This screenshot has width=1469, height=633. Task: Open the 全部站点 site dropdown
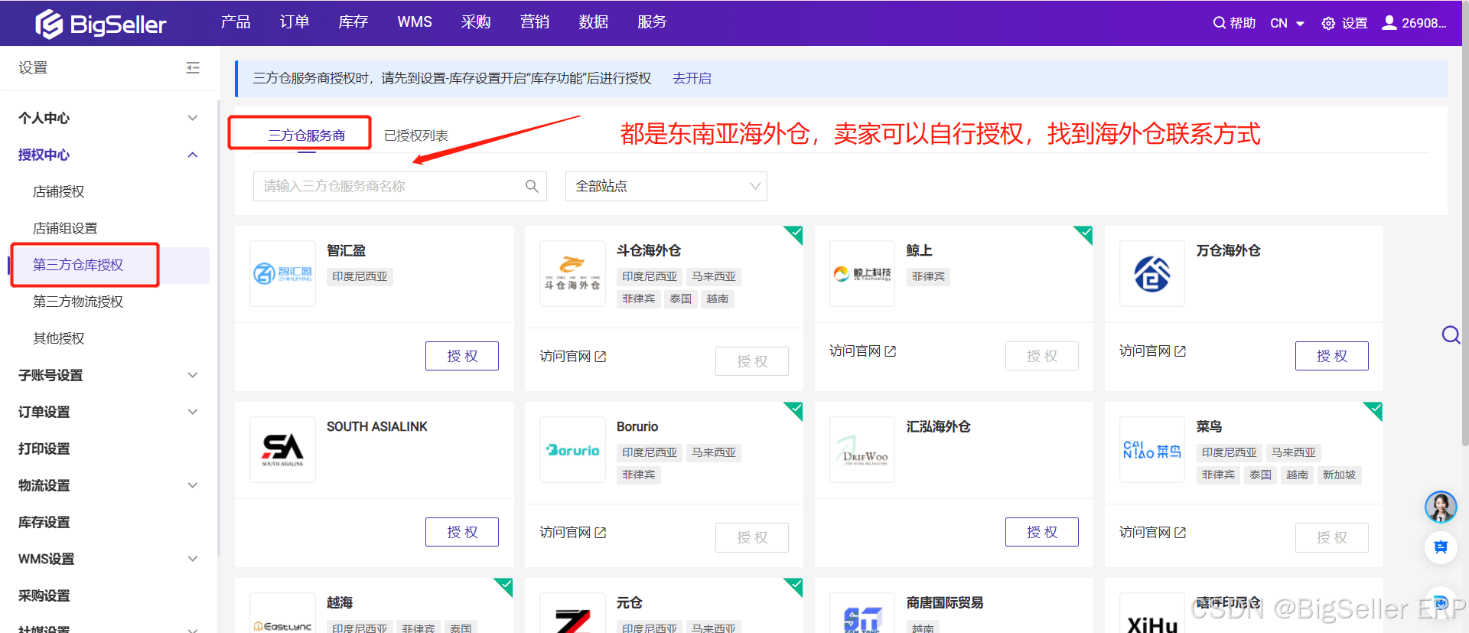(x=666, y=186)
